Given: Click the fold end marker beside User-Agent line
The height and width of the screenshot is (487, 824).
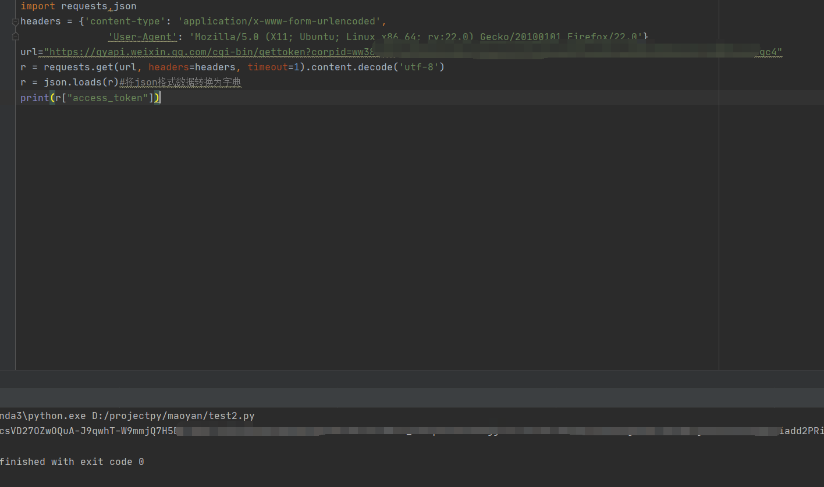Looking at the screenshot, I should [x=15, y=37].
